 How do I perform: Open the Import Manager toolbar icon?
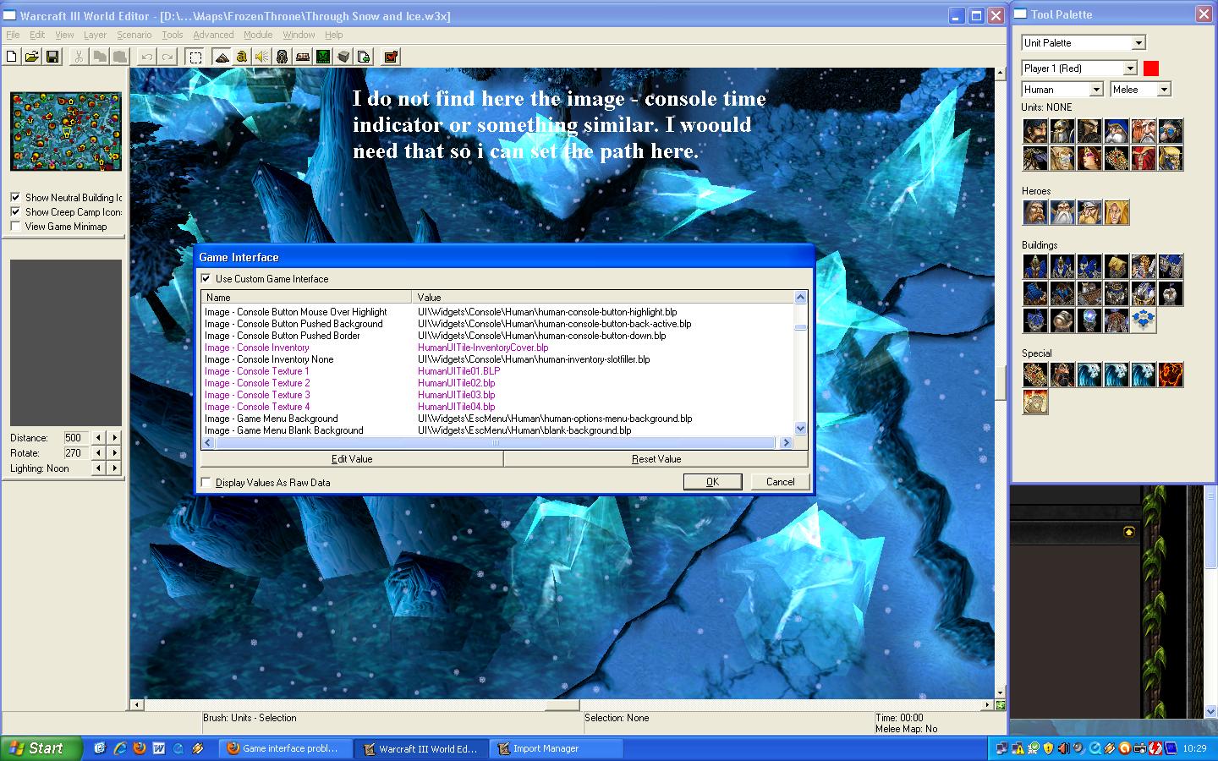364,57
